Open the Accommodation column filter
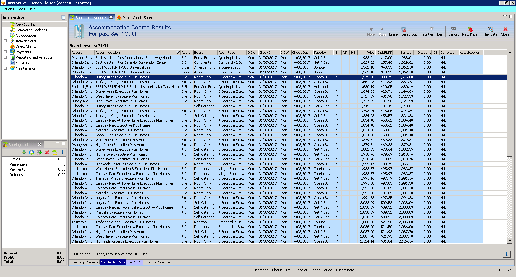 [178, 53]
